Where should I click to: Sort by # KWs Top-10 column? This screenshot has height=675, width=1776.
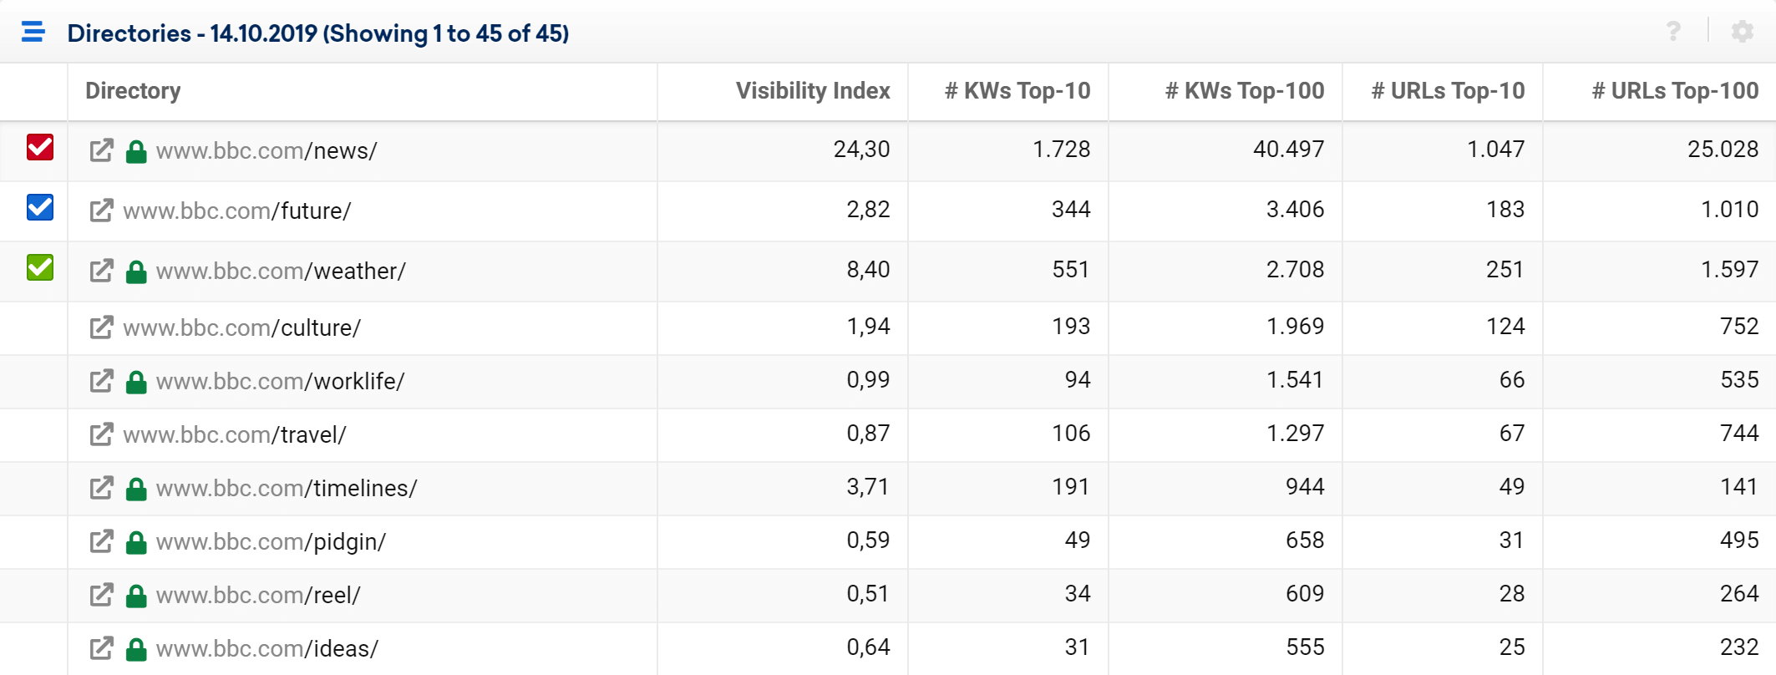(1017, 90)
